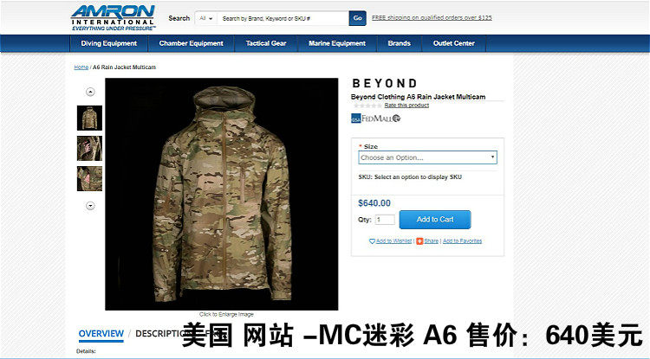Open the Size dropdown
The height and width of the screenshot is (359, 650).
[427, 157]
